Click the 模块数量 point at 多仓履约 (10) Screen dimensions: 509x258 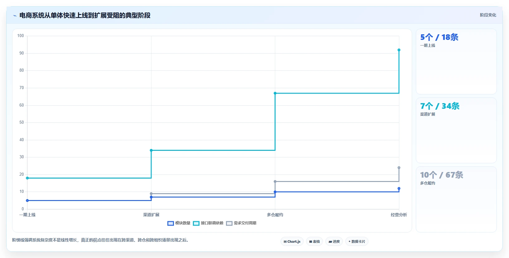(275, 192)
